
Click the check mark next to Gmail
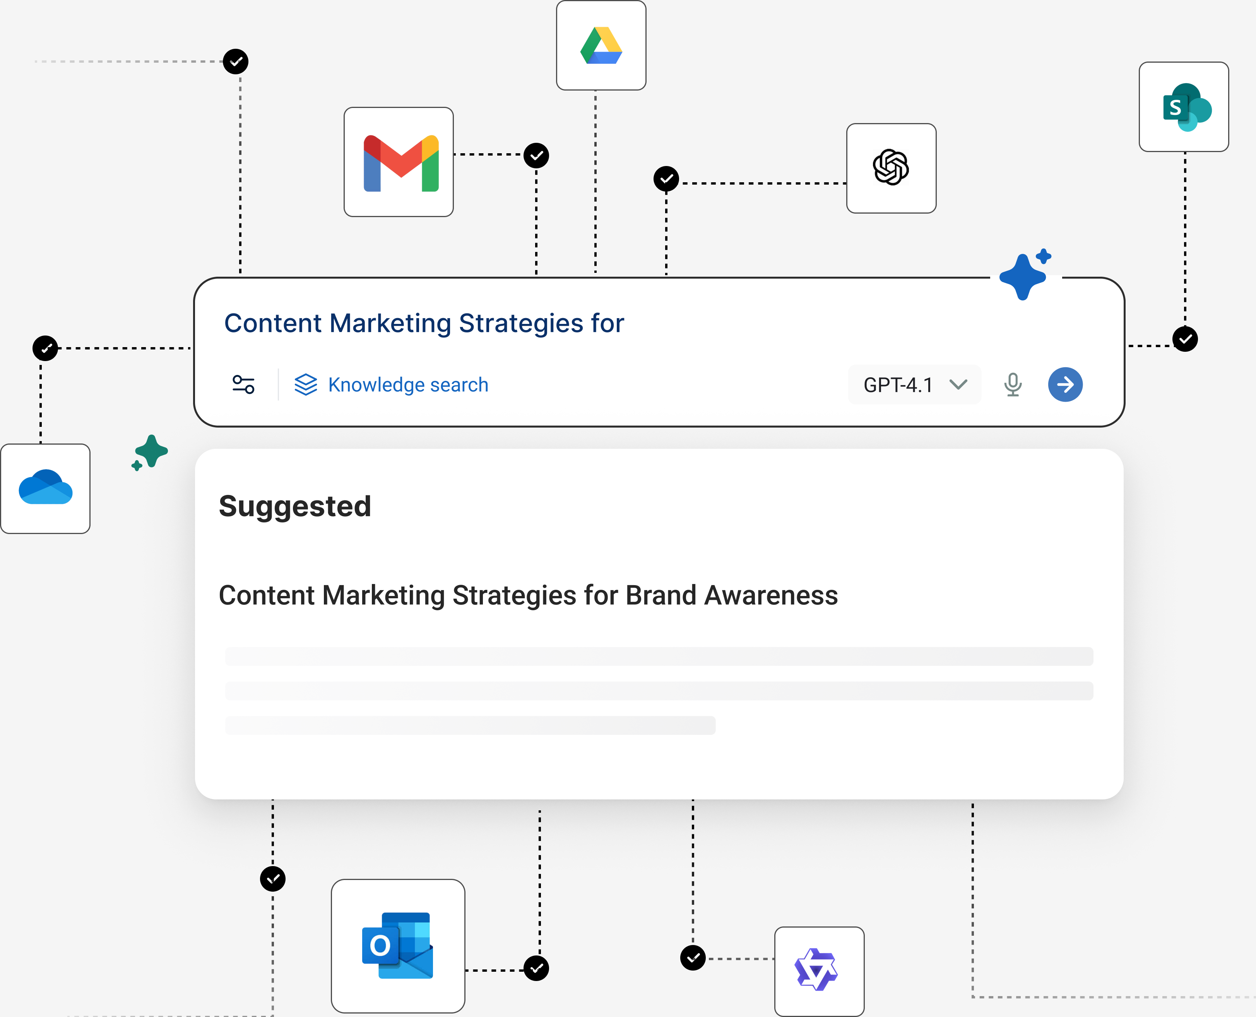[x=536, y=156]
